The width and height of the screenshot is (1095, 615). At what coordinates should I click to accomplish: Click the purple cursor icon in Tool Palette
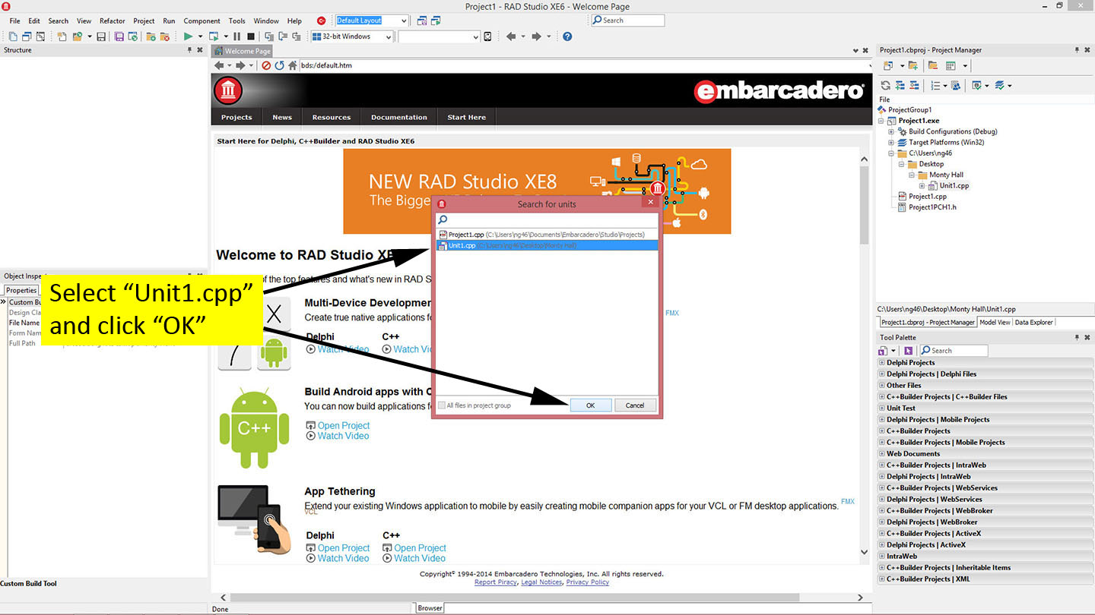click(x=907, y=350)
